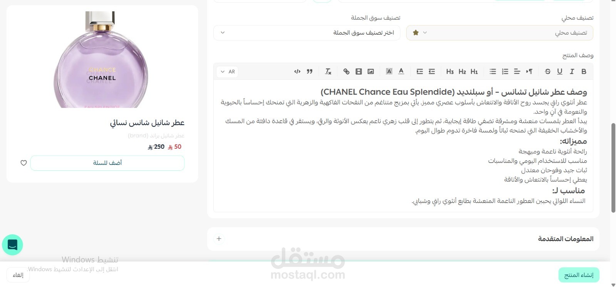This screenshot has height=287, width=616.
Task: Open the تصنيف محلي dropdown
Action: pyautogui.click(x=499, y=33)
